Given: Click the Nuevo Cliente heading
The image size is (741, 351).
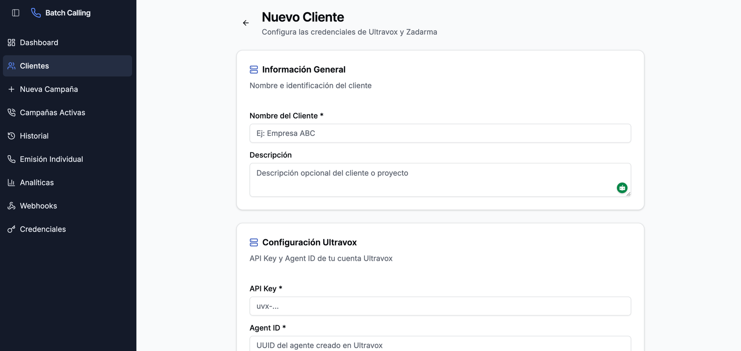Looking at the screenshot, I should [x=303, y=17].
